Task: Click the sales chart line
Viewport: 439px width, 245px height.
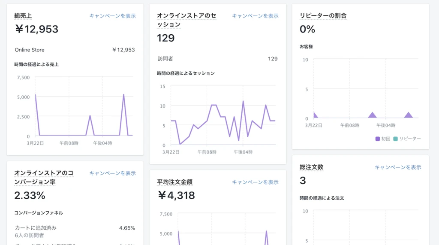Action: pos(84,115)
